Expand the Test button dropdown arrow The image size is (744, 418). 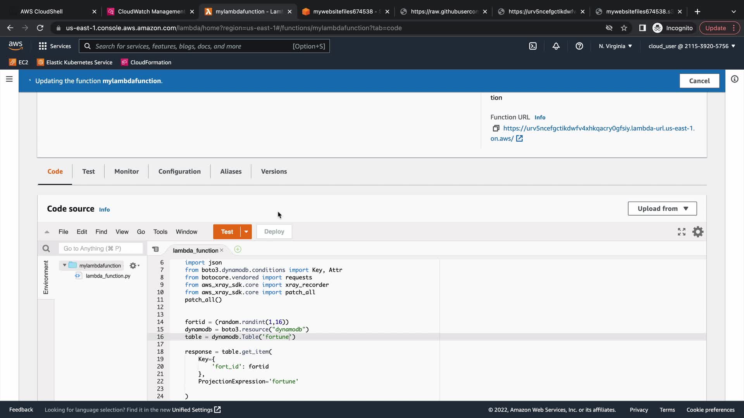[246, 232]
